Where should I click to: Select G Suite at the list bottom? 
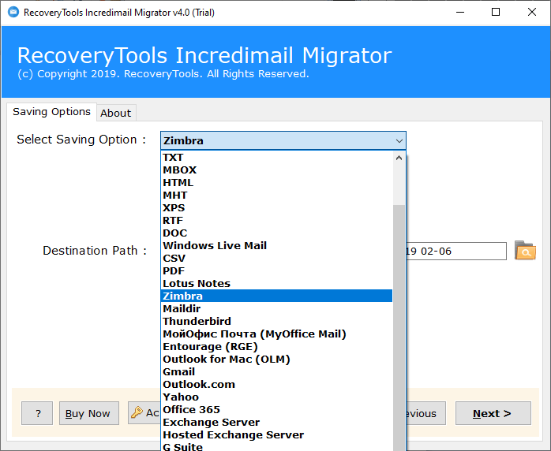coord(276,446)
